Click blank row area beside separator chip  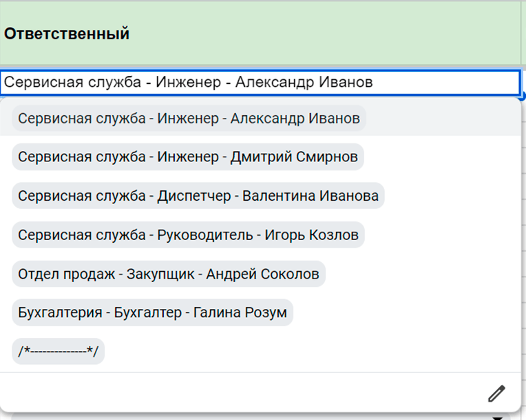click(310, 352)
